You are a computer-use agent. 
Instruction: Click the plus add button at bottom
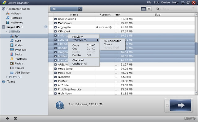7,118
